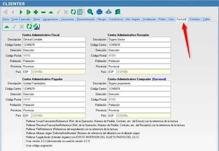
Task: Switch to the Parametrización tab
Action: tap(86, 19)
